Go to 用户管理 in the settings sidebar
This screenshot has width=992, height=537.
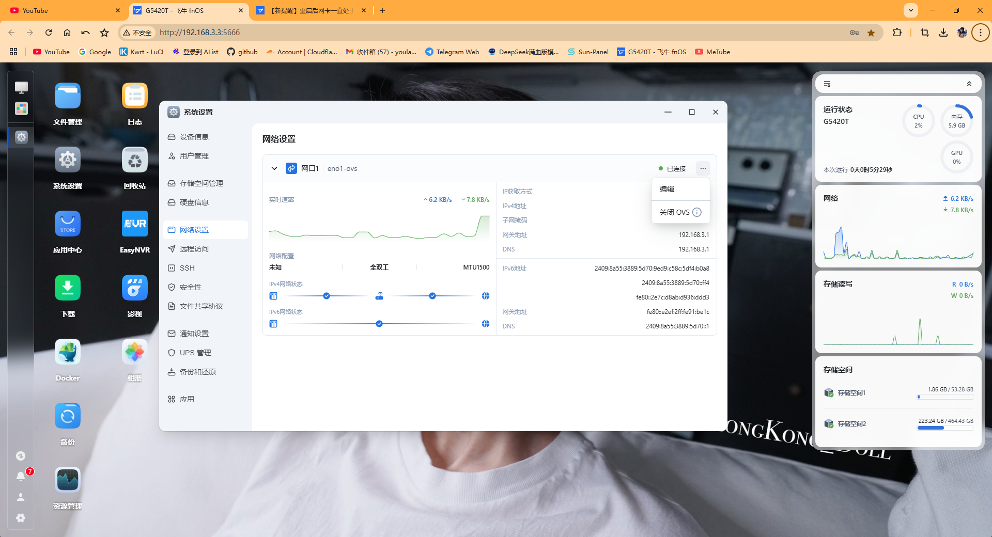[x=206, y=156]
